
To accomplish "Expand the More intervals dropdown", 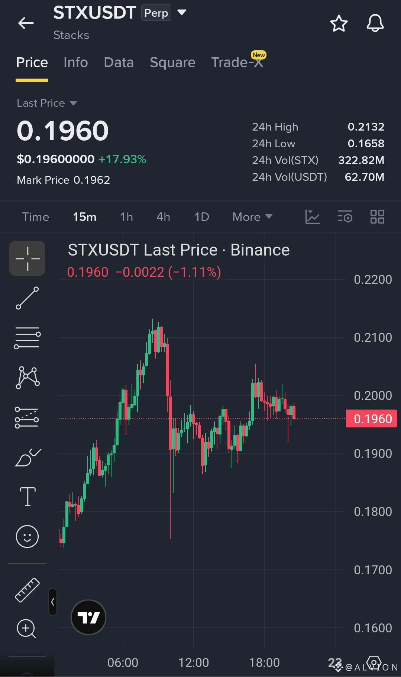I will [253, 217].
